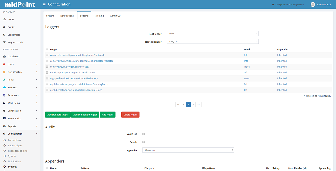The height and width of the screenshot is (171, 336).
Task: Click the Add standard logger button
Action: coord(58,115)
